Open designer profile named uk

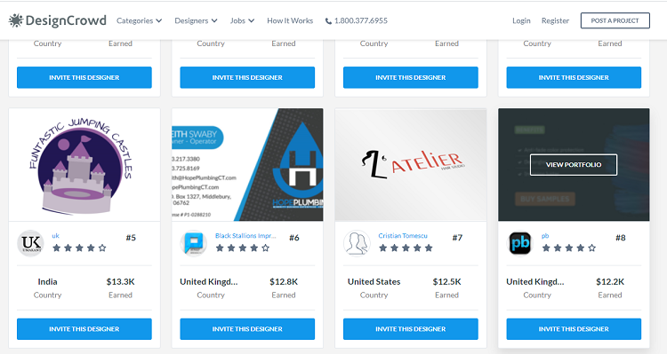(x=55, y=236)
